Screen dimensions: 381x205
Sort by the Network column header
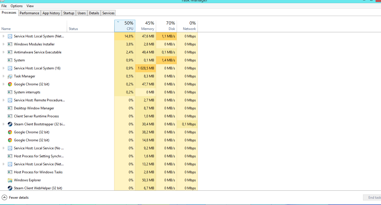187,26
